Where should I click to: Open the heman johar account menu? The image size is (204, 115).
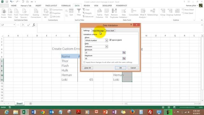click(192, 6)
